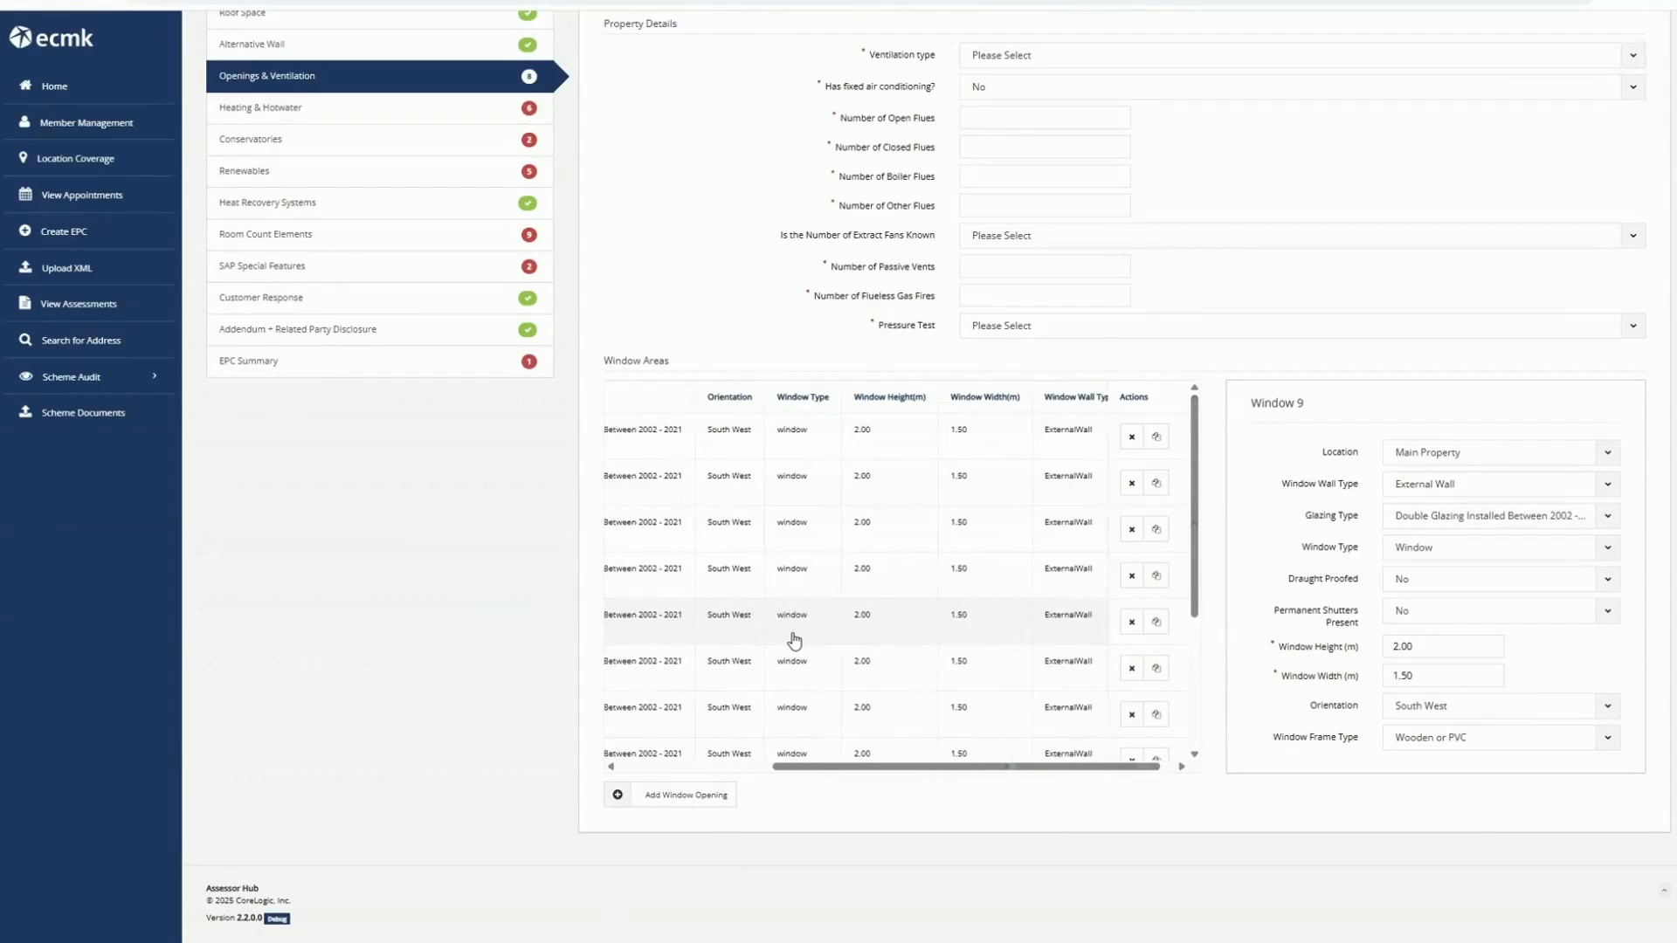Click the Location Coverage pin icon
This screenshot has height=943, width=1677.
click(x=23, y=158)
